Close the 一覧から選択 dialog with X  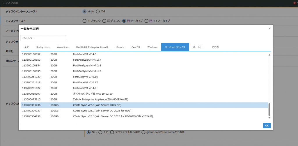pos(269,28)
